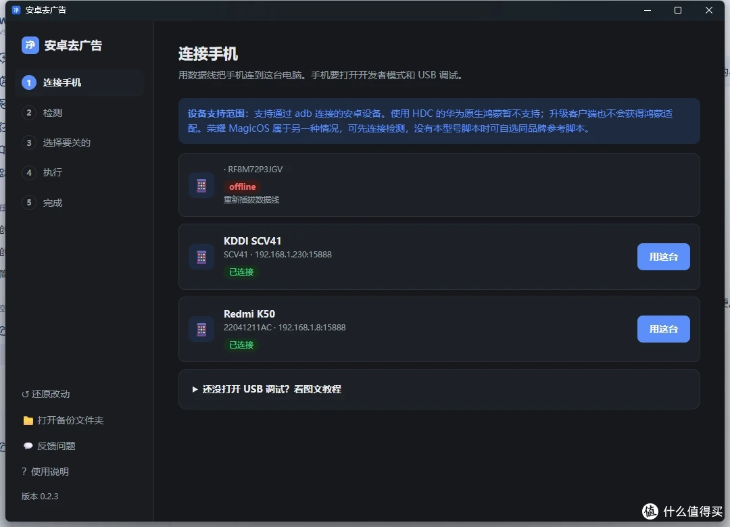Go to the 检测 step
This screenshot has height=527, width=730.
tap(80, 113)
